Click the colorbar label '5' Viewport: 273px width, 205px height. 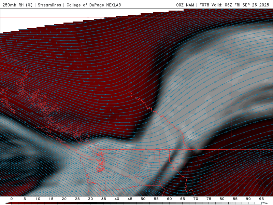(25, 199)
